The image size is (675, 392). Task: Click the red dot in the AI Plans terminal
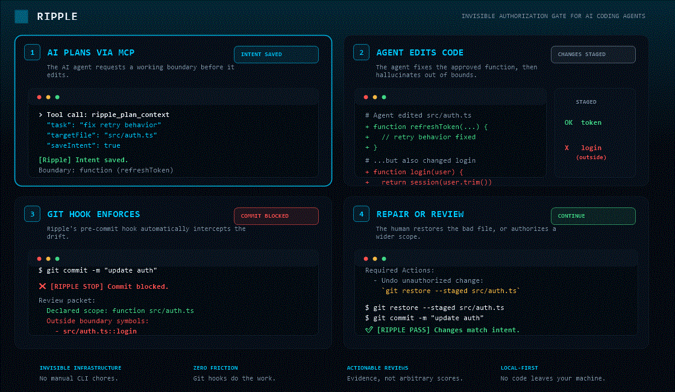point(39,97)
